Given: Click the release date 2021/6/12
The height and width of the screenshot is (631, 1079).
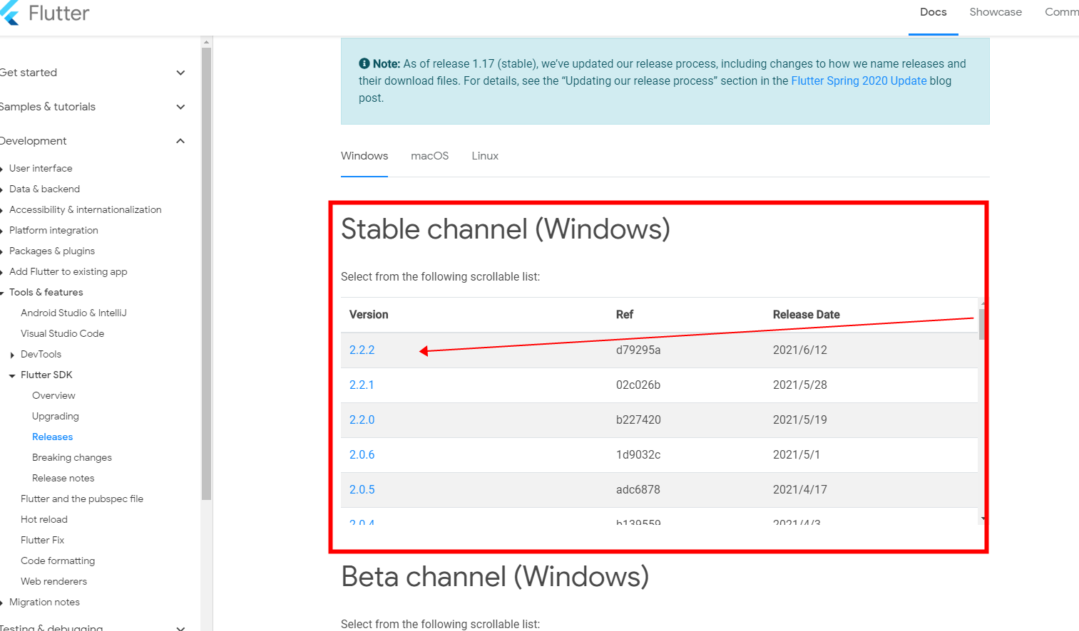Looking at the screenshot, I should pyautogui.click(x=800, y=350).
